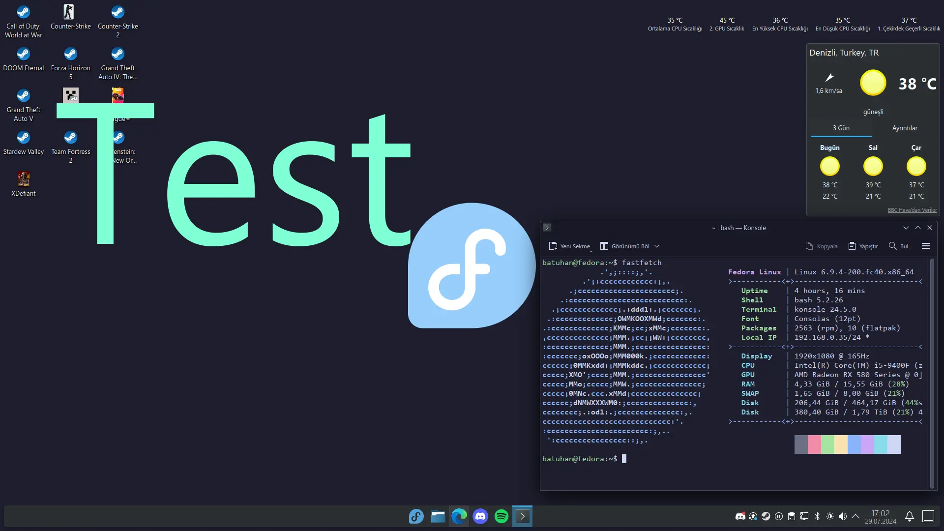Viewport: 944px width, 531px height.
Task: Click the Denizli, Turkey, TR heading
Action: tap(844, 53)
